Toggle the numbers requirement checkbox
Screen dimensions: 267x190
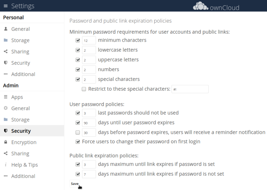[78, 69]
